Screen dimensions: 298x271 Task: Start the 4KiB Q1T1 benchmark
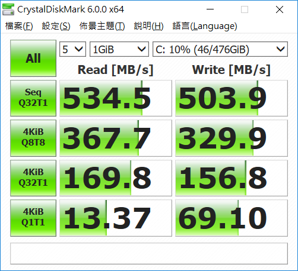(33, 218)
